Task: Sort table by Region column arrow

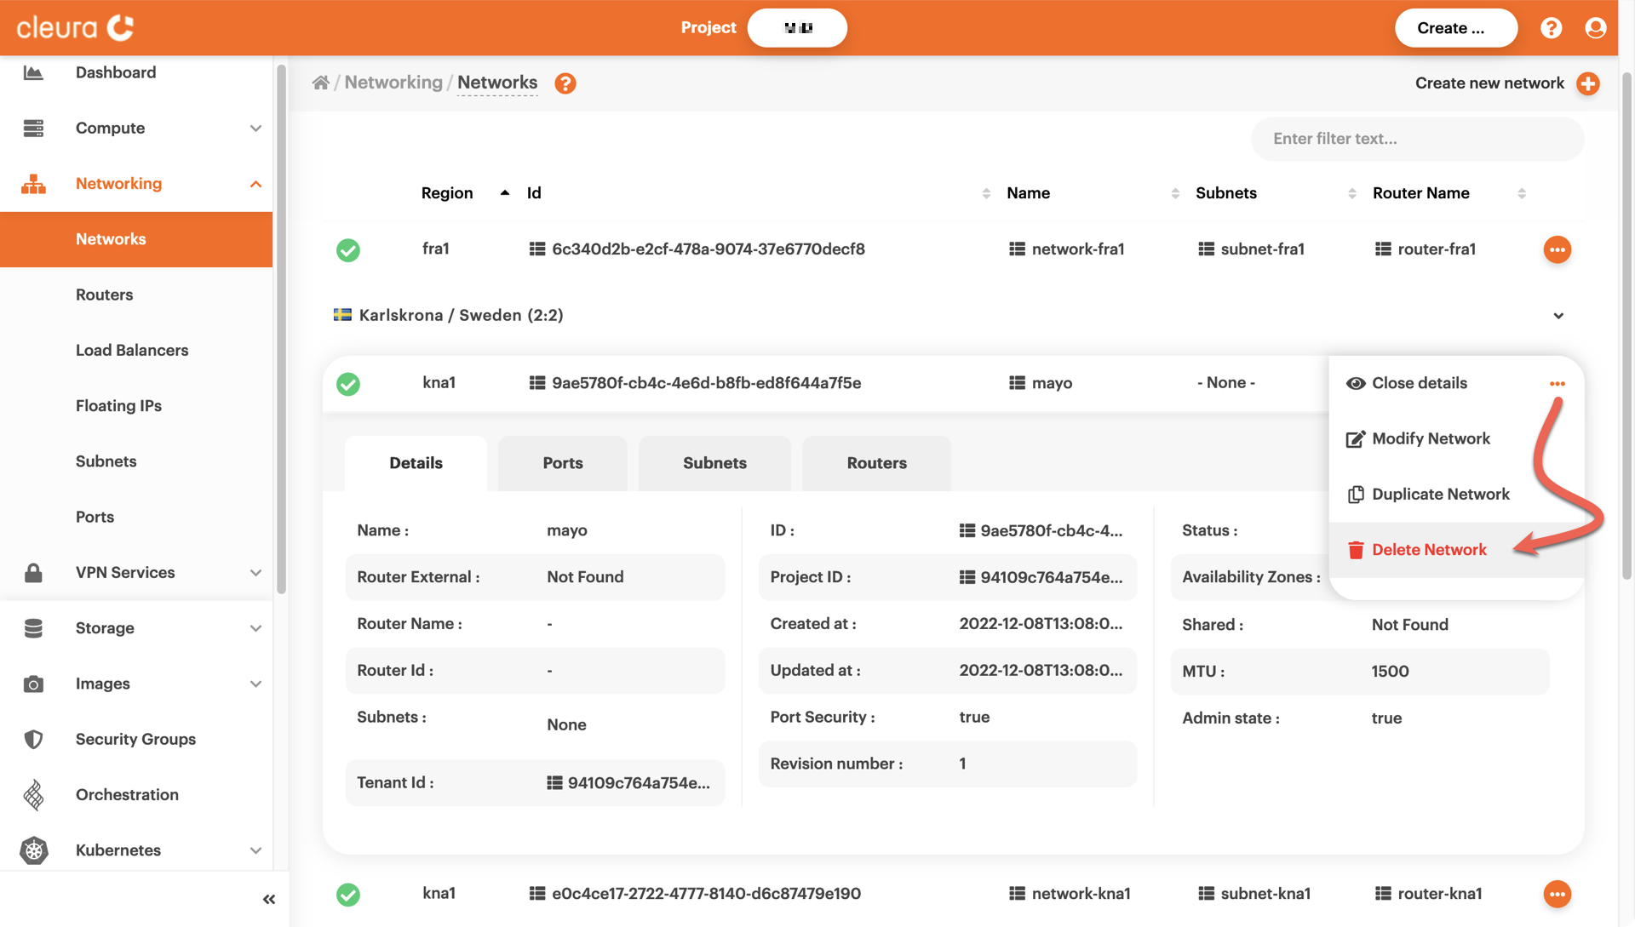Action: (505, 193)
